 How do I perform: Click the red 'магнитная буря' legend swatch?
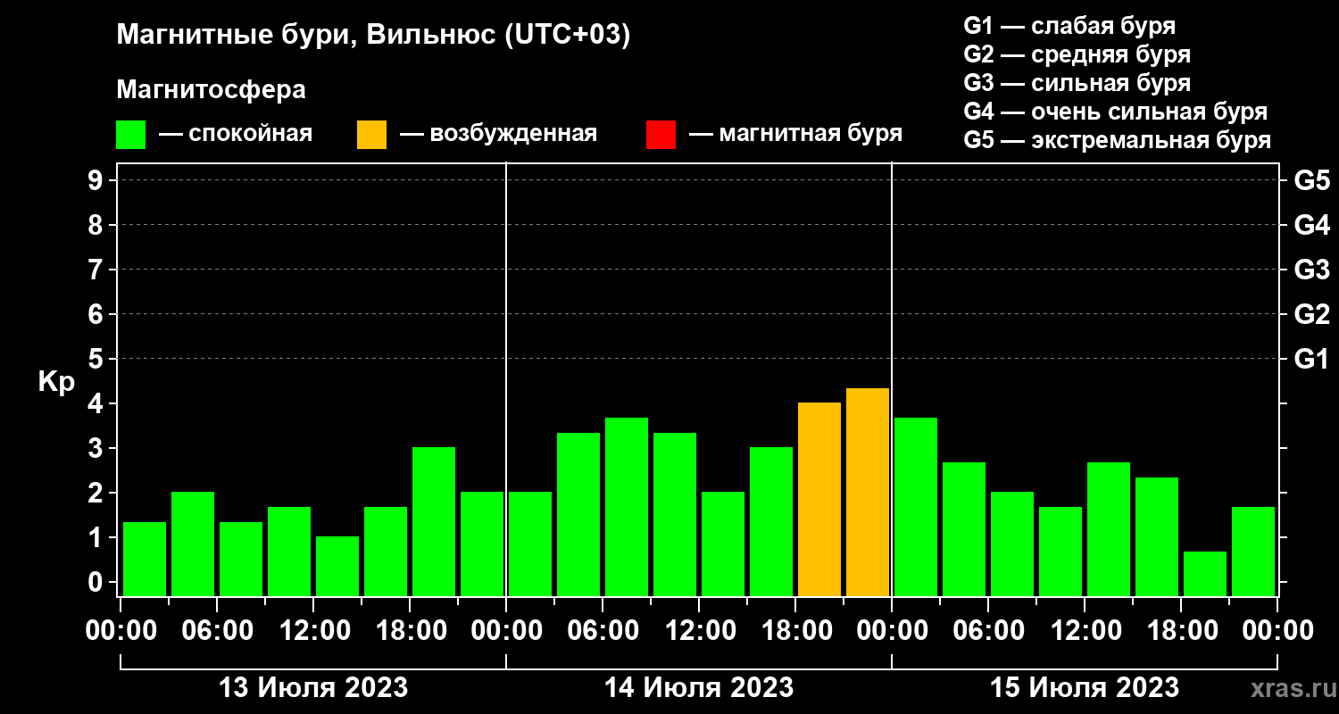click(661, 135)
